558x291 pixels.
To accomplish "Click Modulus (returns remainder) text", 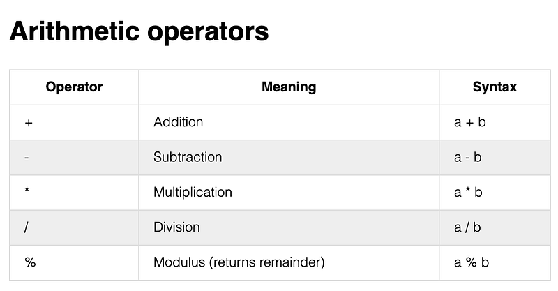I will click(x=239, y=262).
